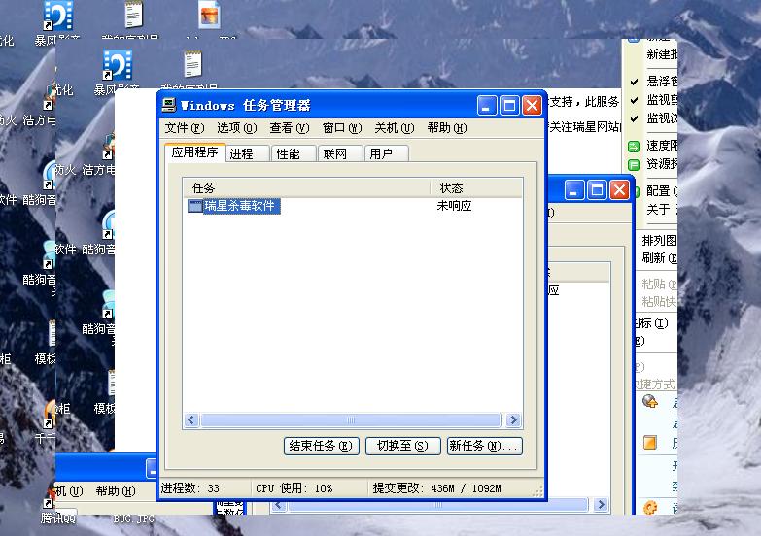Image resolution: width=761 pixels, height=536 pixels.
Task: Open the 关机(U) menu in Task Manager
Action: tap(394, 128)
